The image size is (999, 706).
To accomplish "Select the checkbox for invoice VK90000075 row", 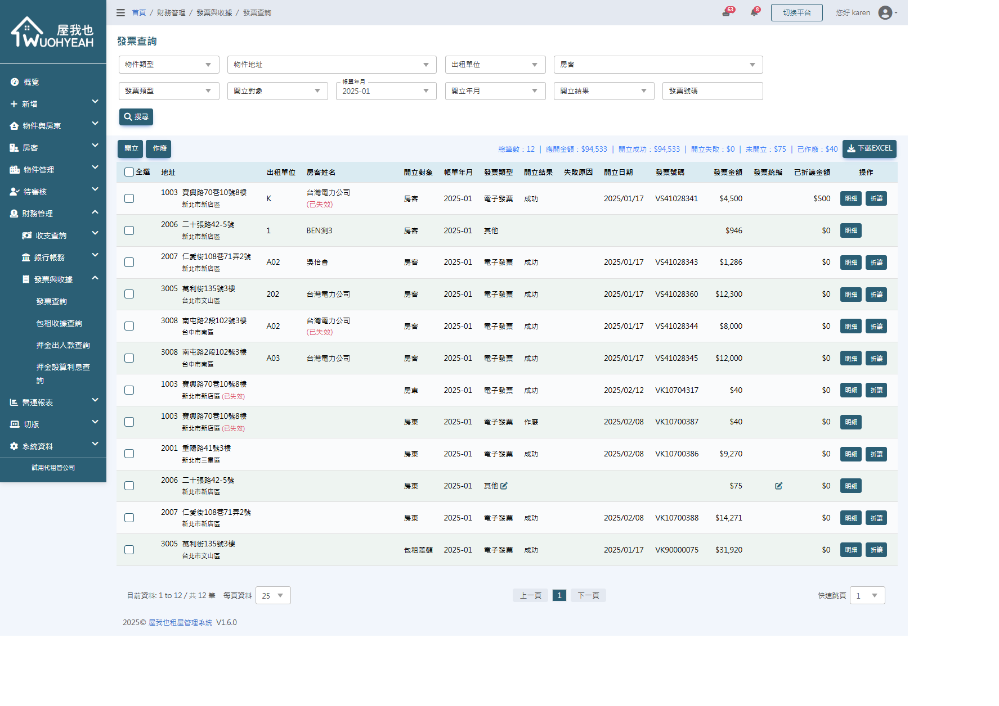I will click(x=129, y=550).
